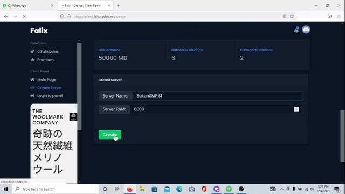Click the Login to panel arrow icon

click(32, 96)
